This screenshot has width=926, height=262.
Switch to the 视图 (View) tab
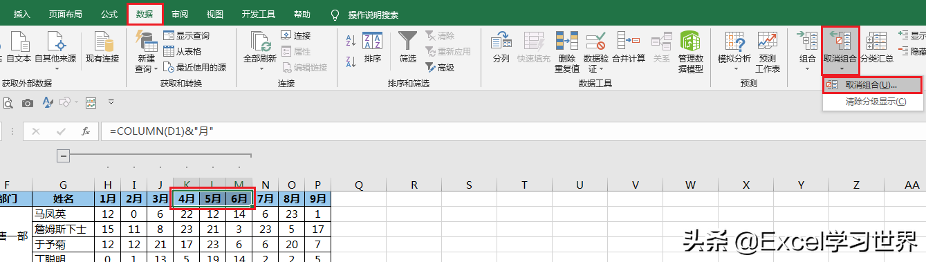point(215,14)
